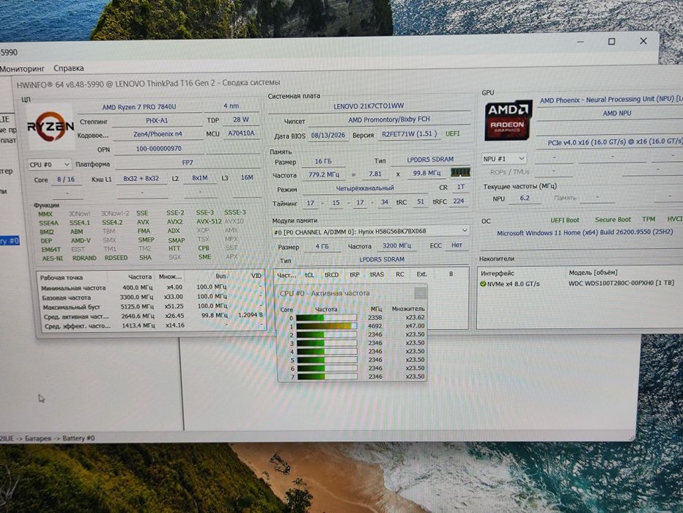This screenshot has height=513, width=683.
Task: Click the module size 4 ГБ value
Action: 322,246
